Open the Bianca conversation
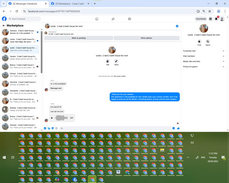Screen dimensions: 229x183 click(x=20, y=66)
